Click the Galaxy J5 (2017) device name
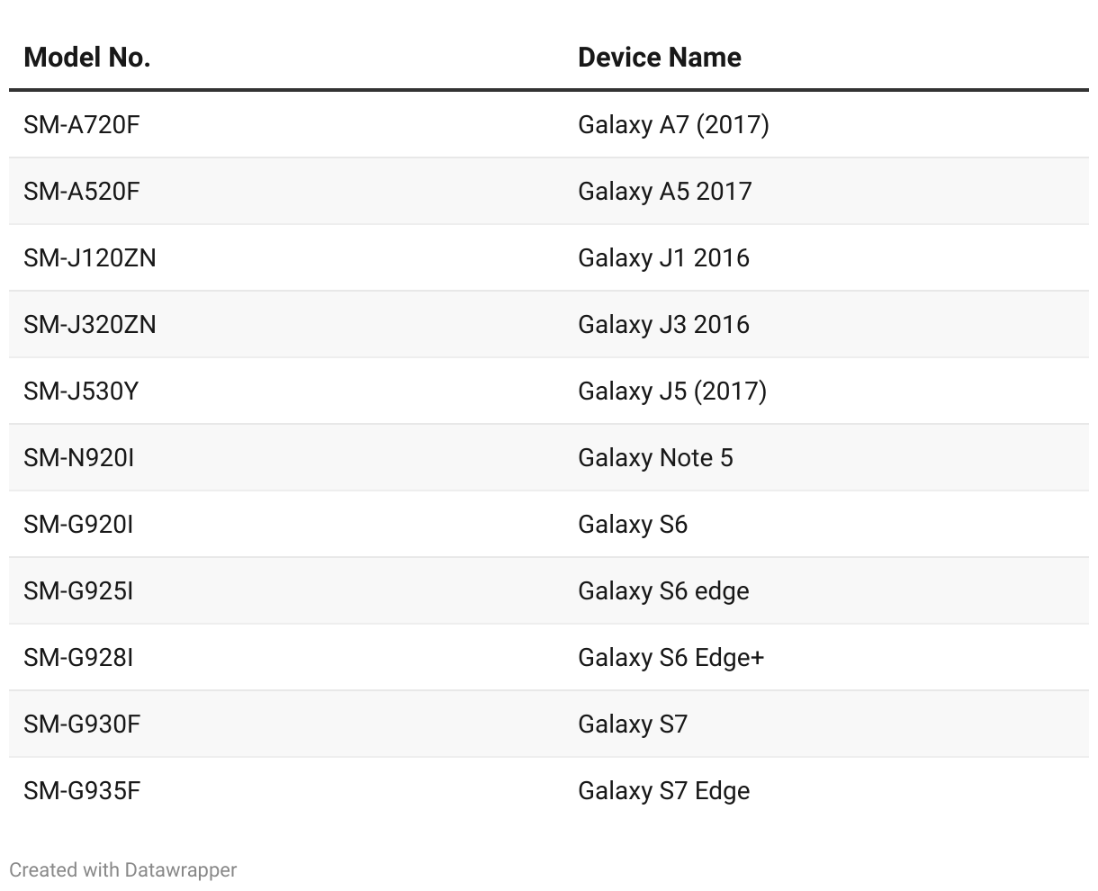The width and height of the screenshot is (1098, 891). click(x=672, y=391)
